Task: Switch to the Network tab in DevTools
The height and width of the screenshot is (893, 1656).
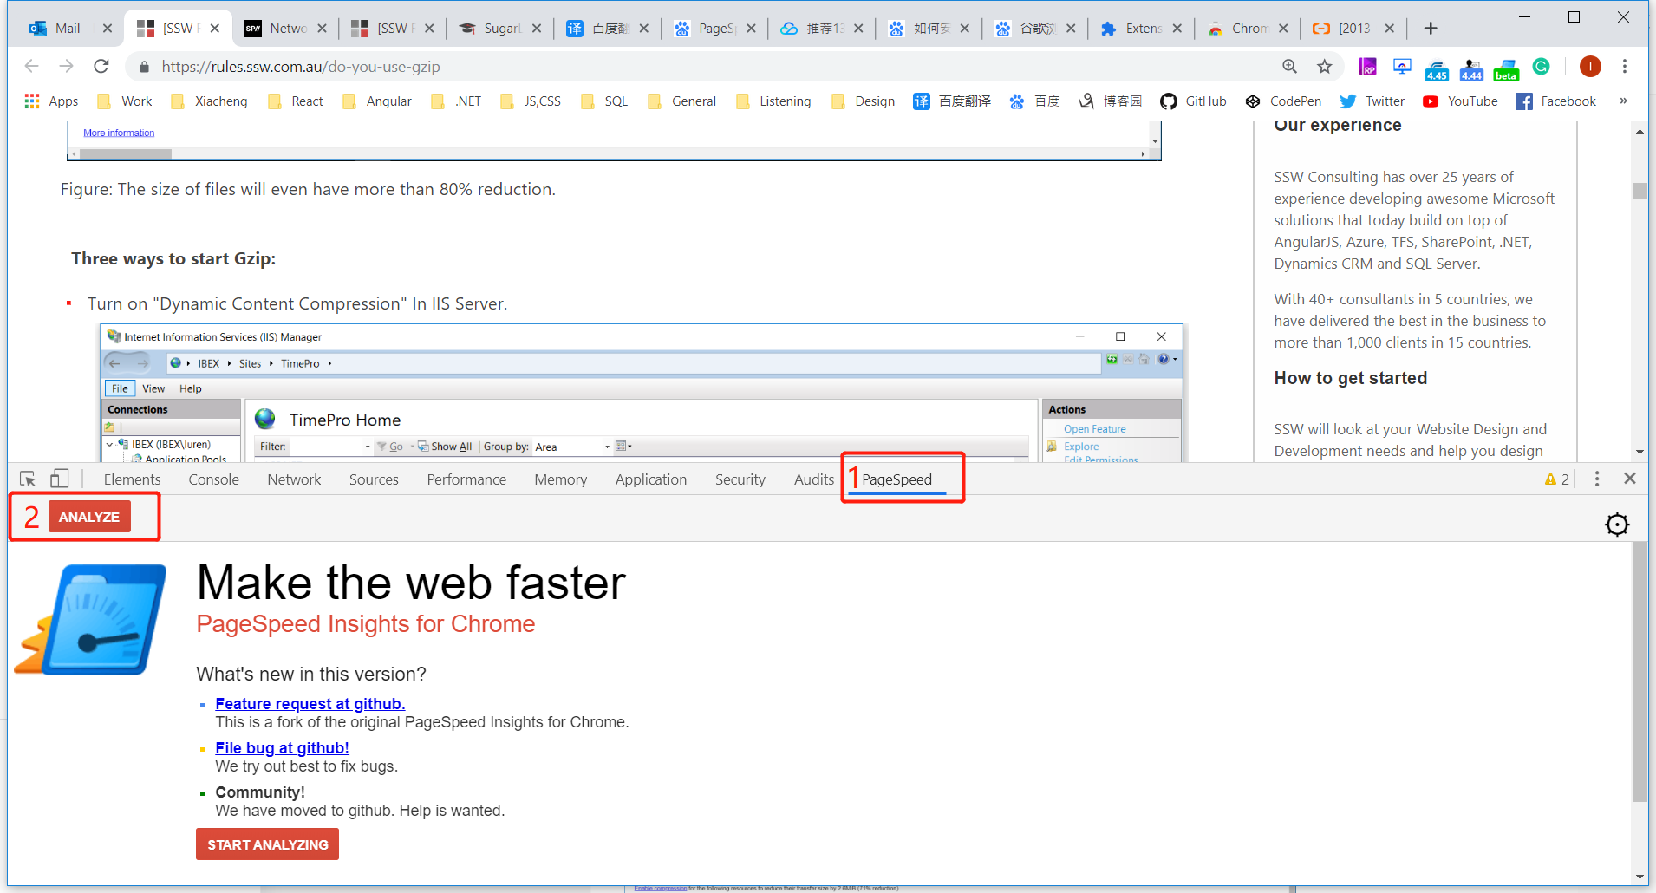Action: pyautogui.click(x=294, y=479)
